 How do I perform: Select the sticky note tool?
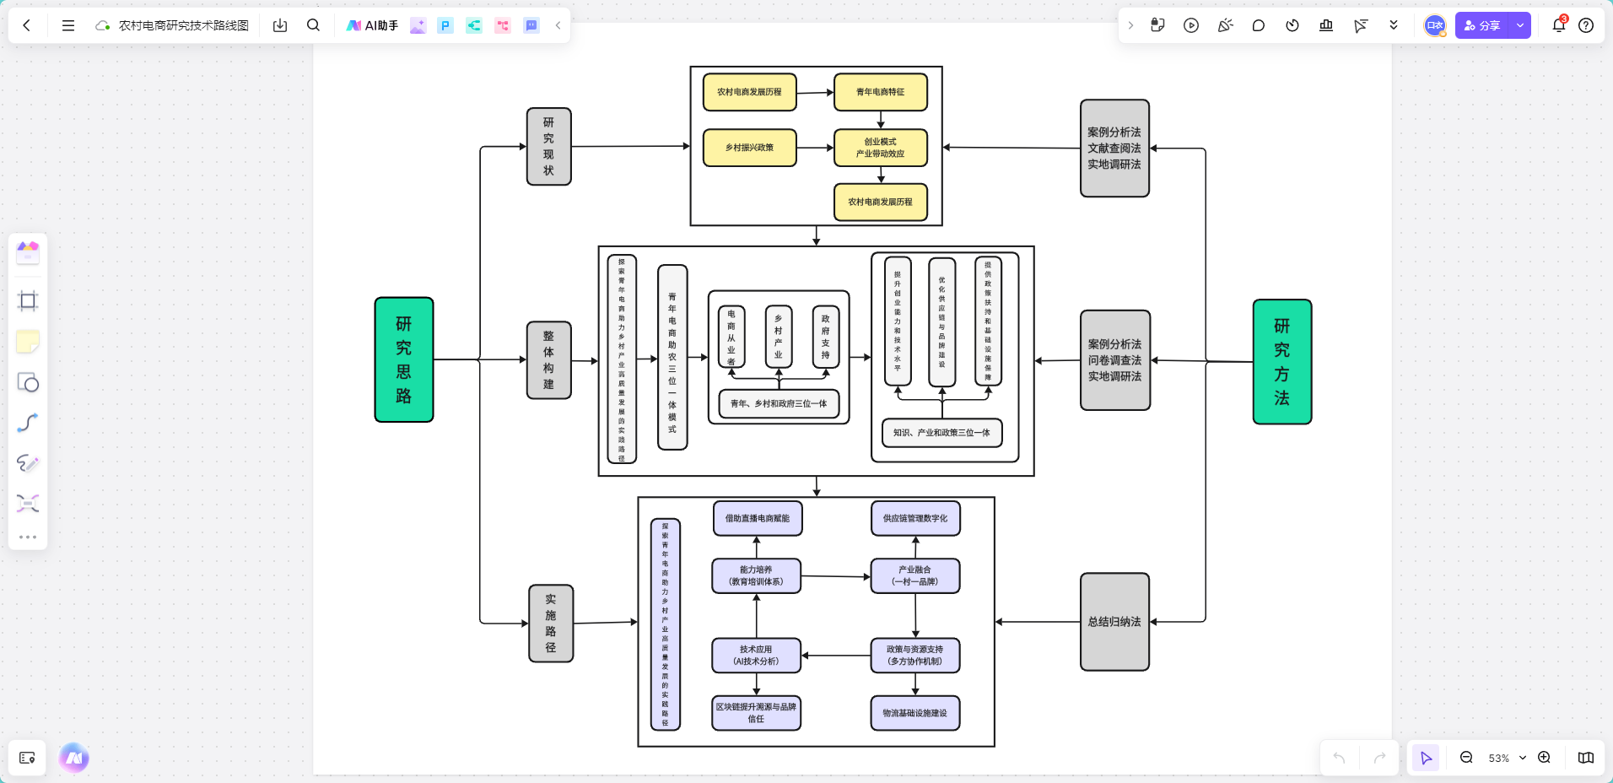[x=28, y=341]
